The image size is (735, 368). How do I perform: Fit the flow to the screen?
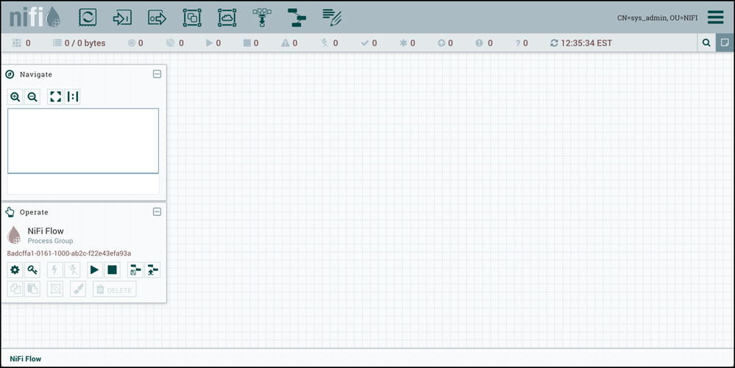pyautogui.click(x=55, y=97)
